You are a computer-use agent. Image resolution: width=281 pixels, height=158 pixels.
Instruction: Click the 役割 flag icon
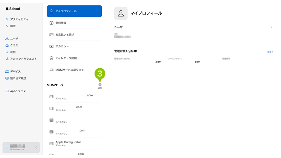tap(7, 52)
